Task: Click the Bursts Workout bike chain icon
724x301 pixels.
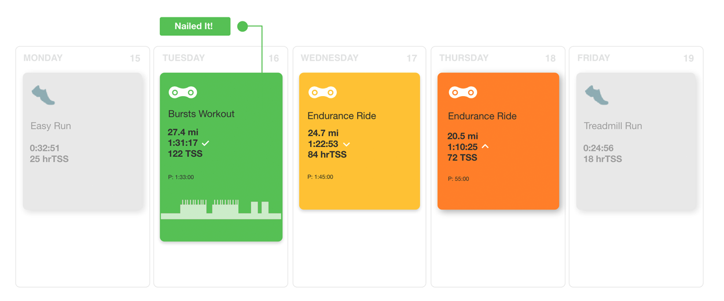Action: pyautogui.click(x=183, y=92)
